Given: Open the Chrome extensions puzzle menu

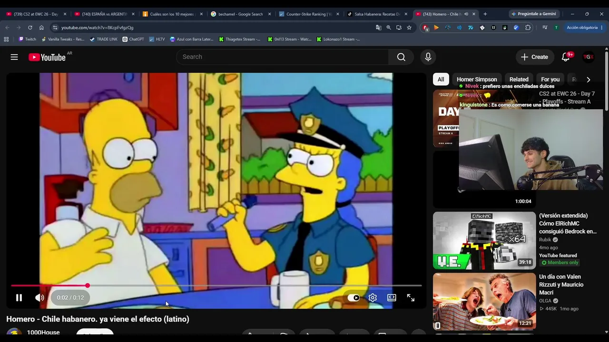Looking at the screenshot, I should [x=528, y=28].
